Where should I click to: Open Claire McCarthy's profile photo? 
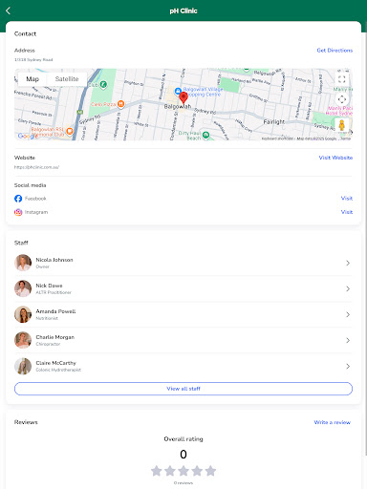pyautogui.click(x=23, y=366)
